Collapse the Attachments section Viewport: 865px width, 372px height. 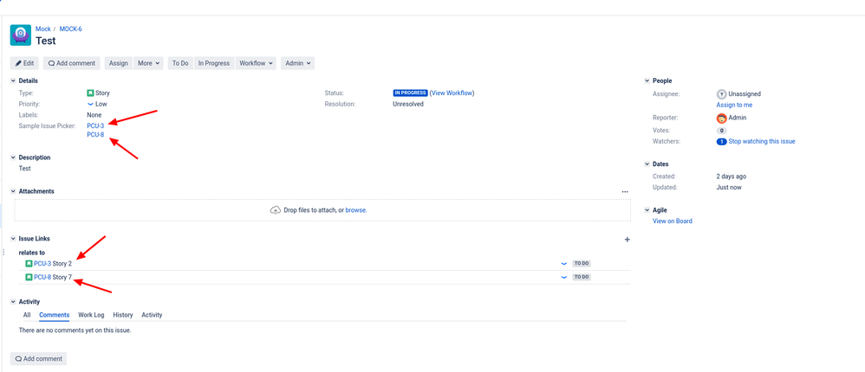coord(14,191)
